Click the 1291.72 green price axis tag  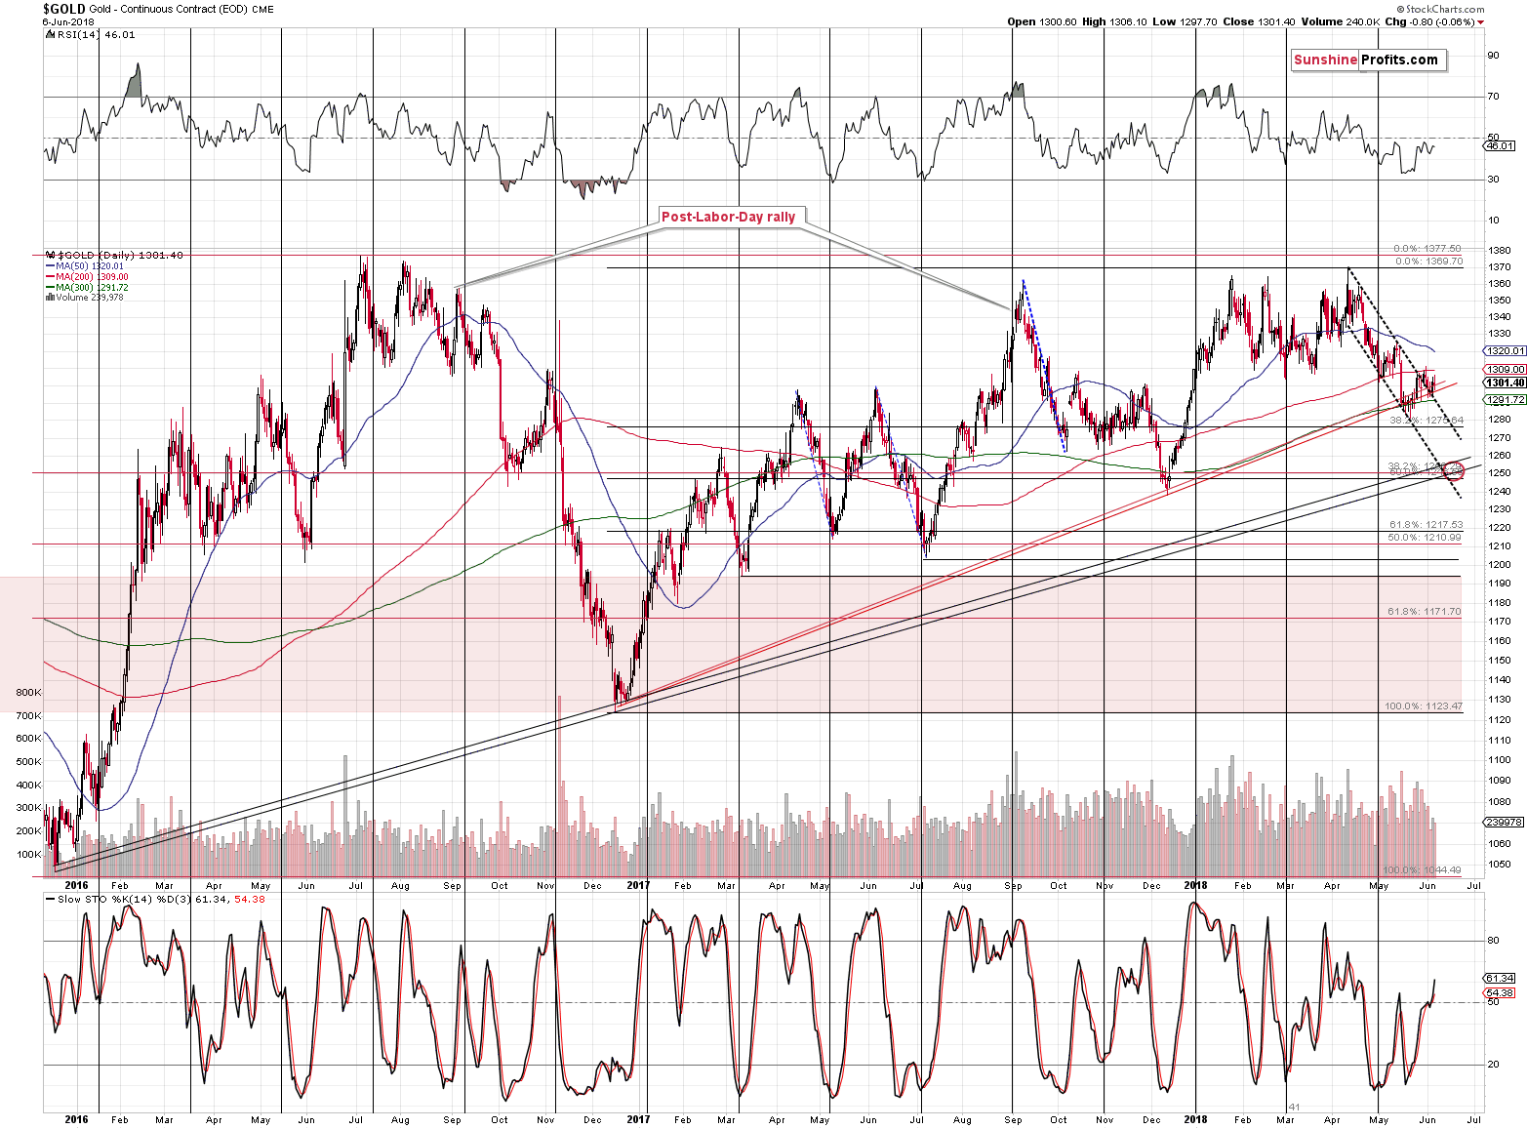pyautogui.click(x=1504, y=400)
